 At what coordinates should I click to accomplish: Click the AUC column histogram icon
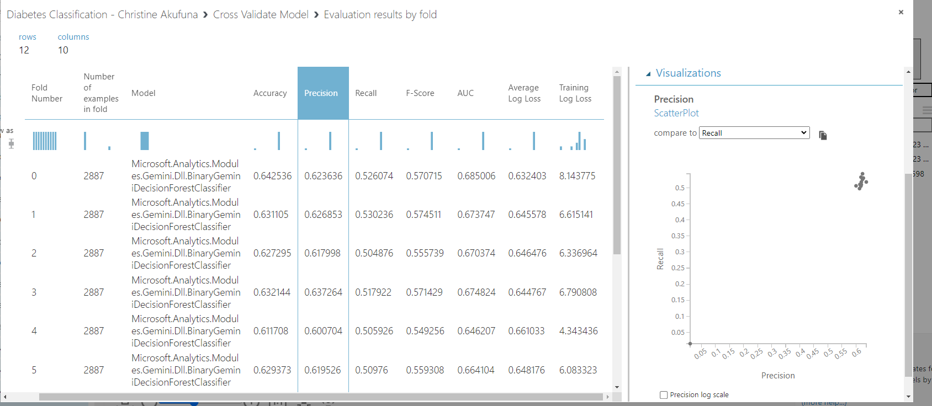click(471, 141)
